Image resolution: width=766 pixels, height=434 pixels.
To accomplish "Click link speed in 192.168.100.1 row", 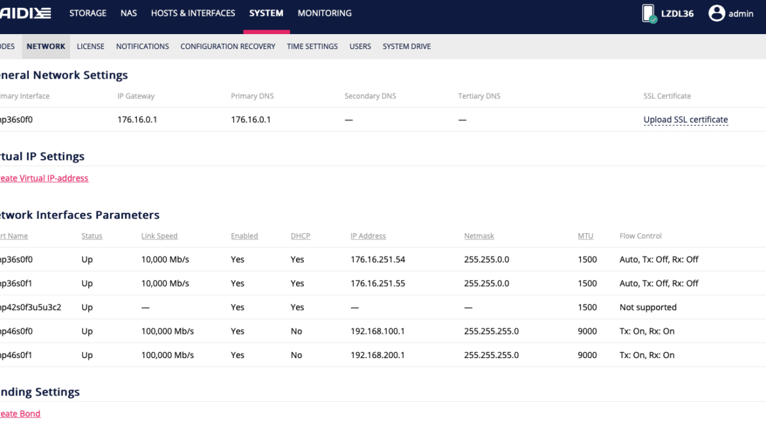I will tap(168, 331).
